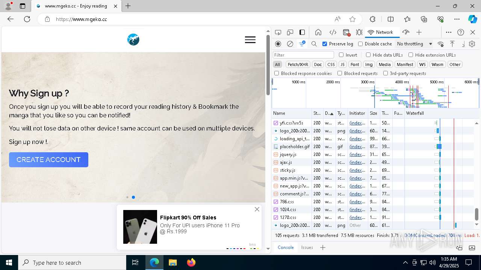Screen dimensions: 481x270
Task: Uncheck Preserve log checkbox
Action: [x=325, y=44]
